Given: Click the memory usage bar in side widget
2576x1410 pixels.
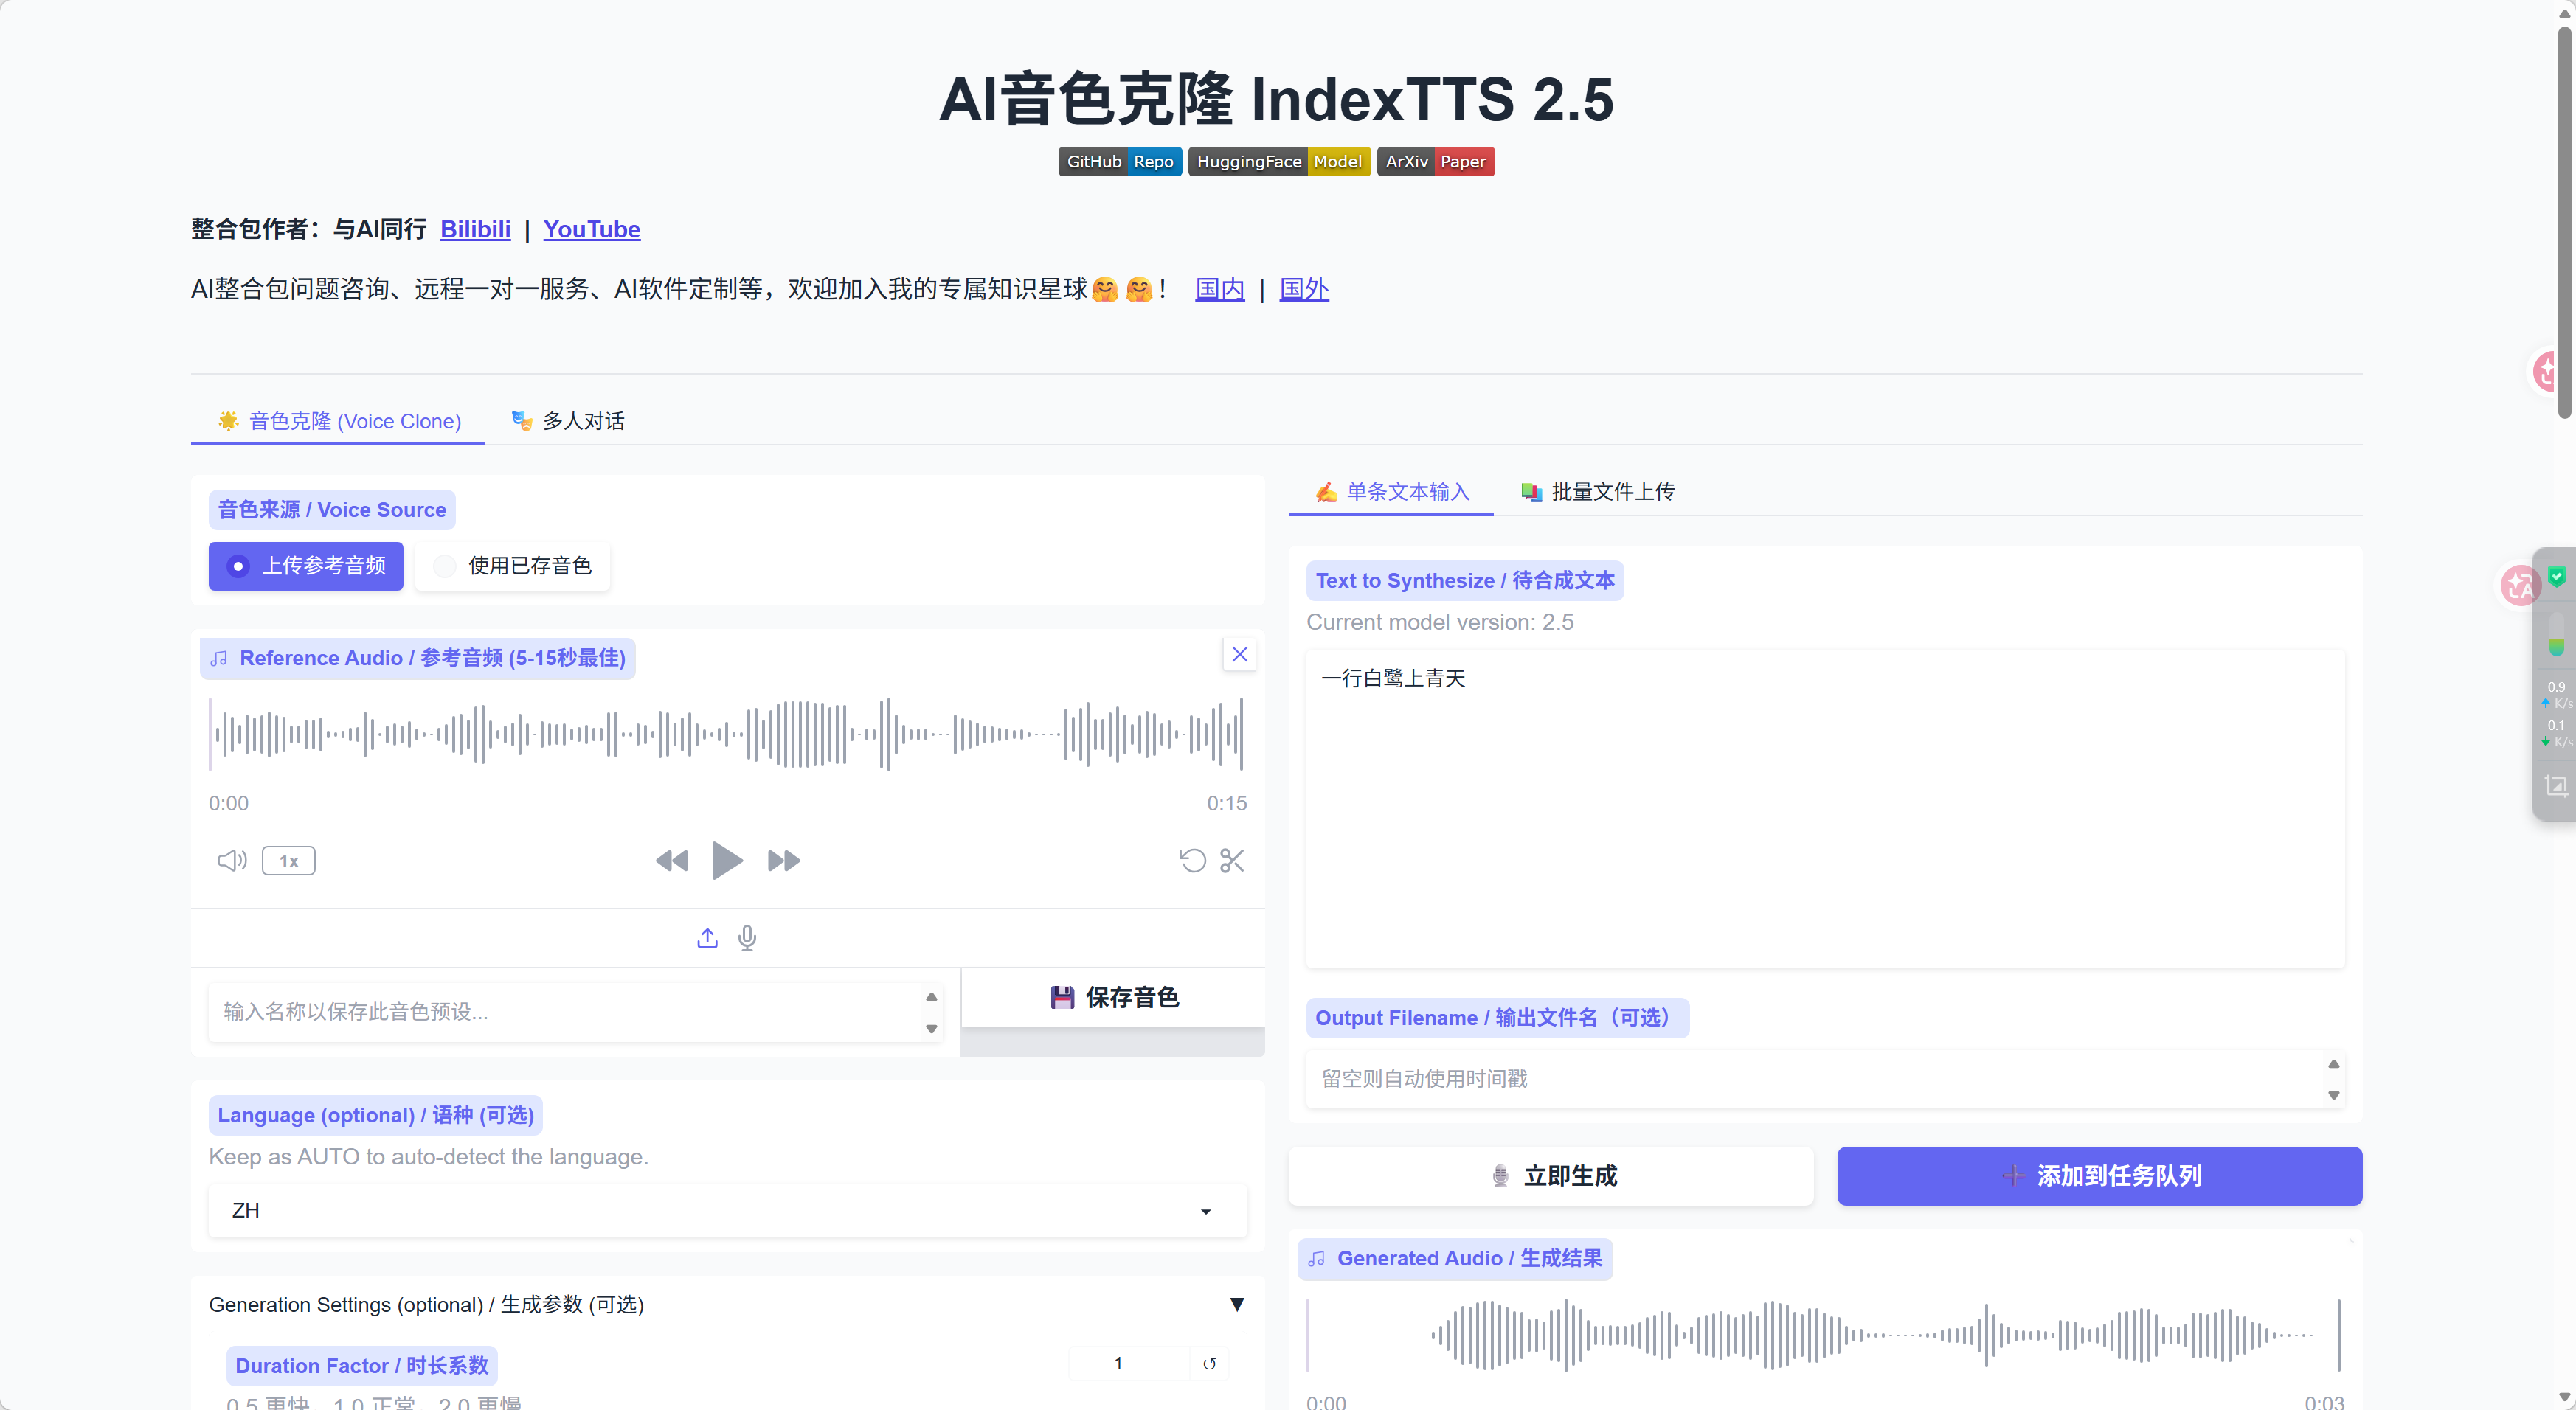Looking at the screenshot, I should pos(2557,634).
